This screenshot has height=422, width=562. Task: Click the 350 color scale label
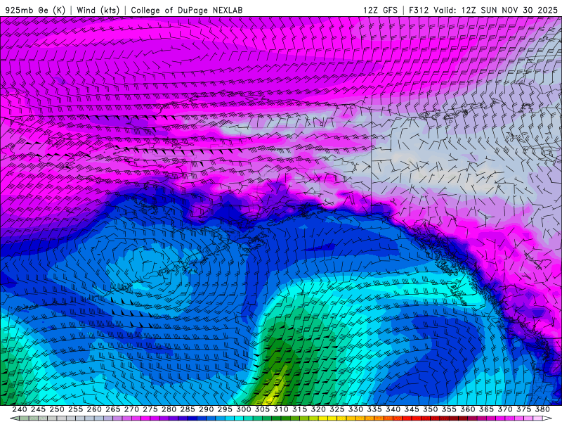click(x=430, y=409)
